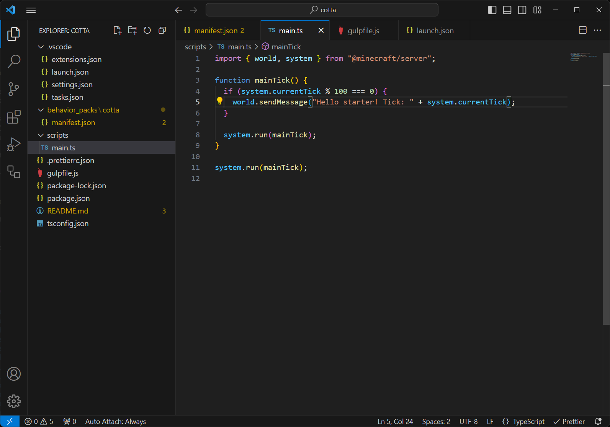Switch to launch.json tab

(434, 30)
